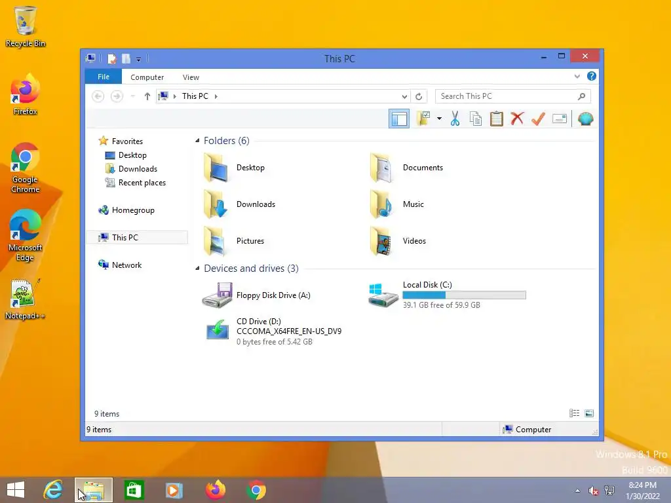This screenshot has height=503, width=671.
Task: Select the Recycle Bin desktop icon
Action: pos(26,26)
